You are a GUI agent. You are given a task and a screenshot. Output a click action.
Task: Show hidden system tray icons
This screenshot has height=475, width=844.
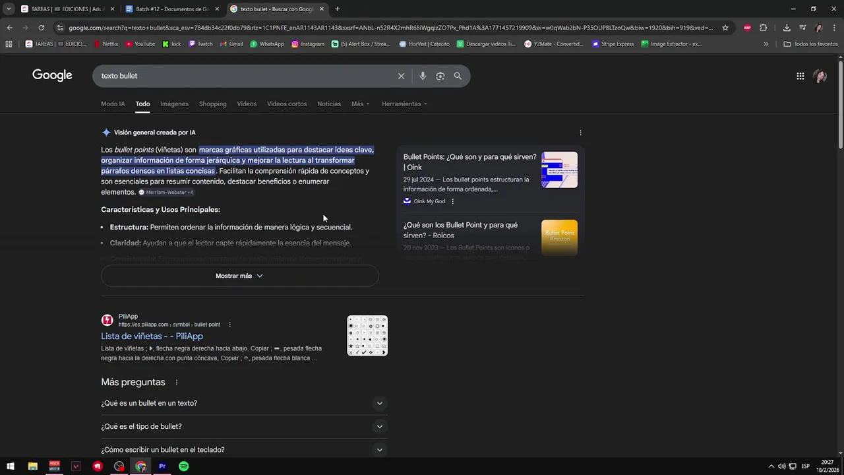pos(771,466)
